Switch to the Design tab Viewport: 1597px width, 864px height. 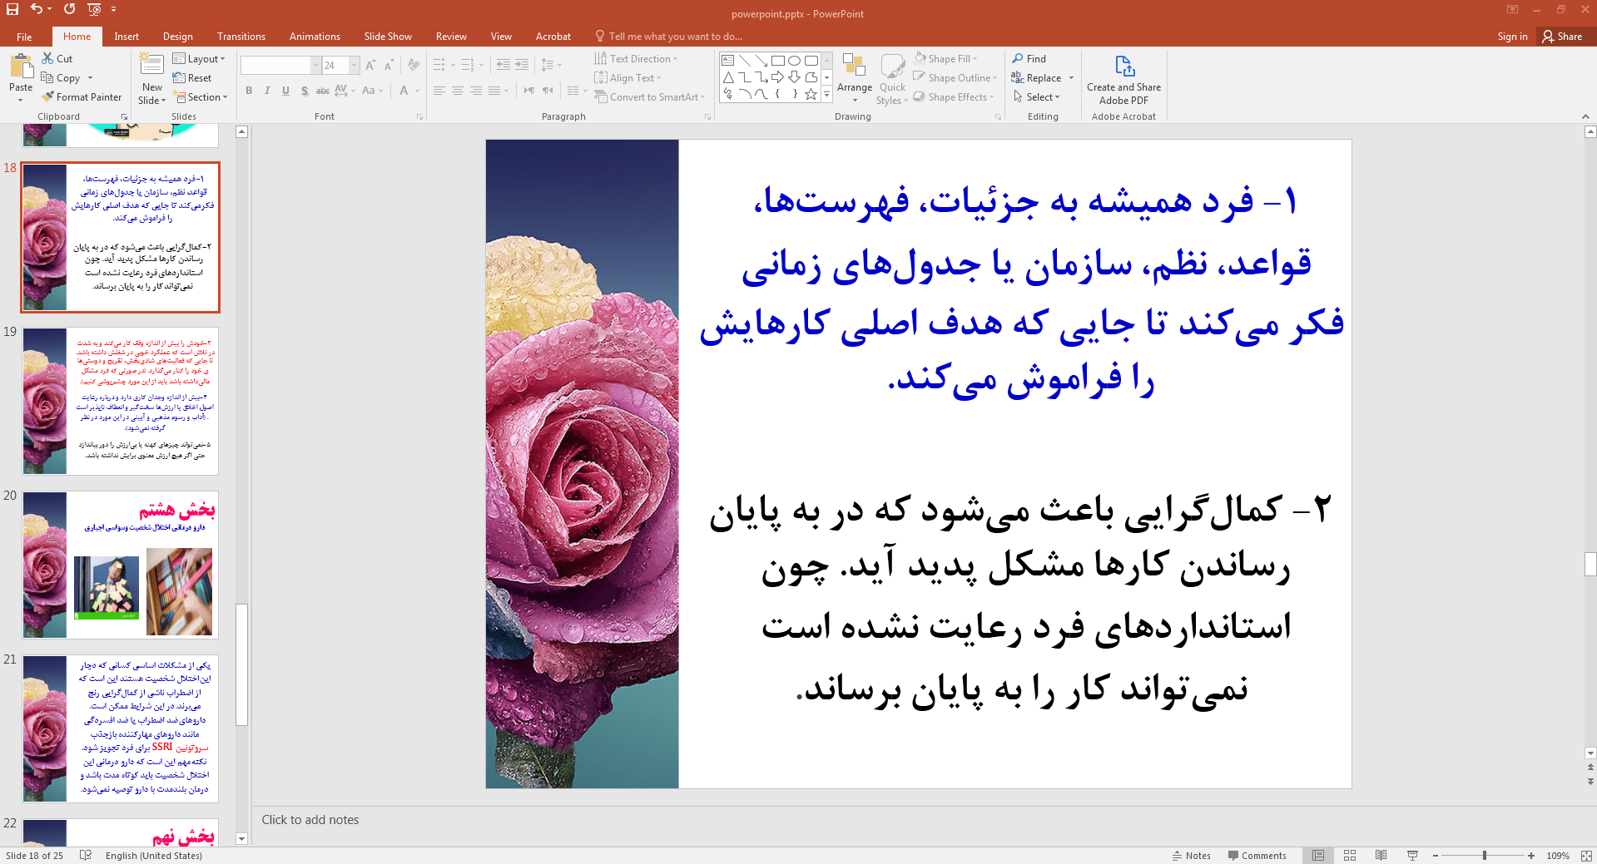[x=177, y=37]
